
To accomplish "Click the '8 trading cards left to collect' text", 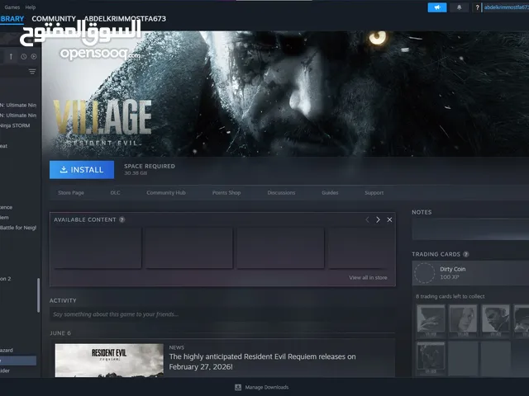I will click(450, 296).
